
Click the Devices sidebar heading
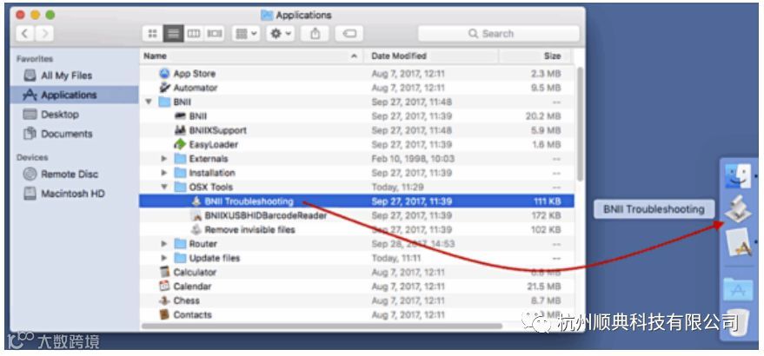pyautogui.click(x=32, y=157)
